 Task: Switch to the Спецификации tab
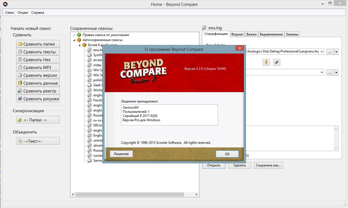coord(216,34)
